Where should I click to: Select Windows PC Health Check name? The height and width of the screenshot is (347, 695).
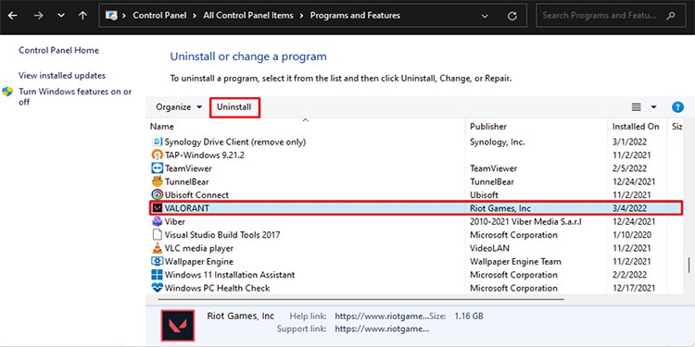[217, 288]
